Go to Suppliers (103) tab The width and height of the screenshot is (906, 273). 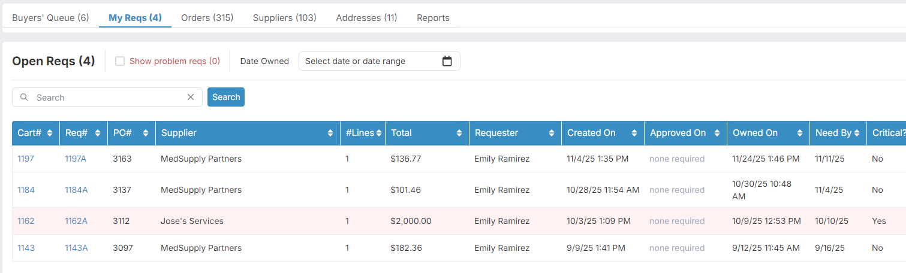pos(284,18)
